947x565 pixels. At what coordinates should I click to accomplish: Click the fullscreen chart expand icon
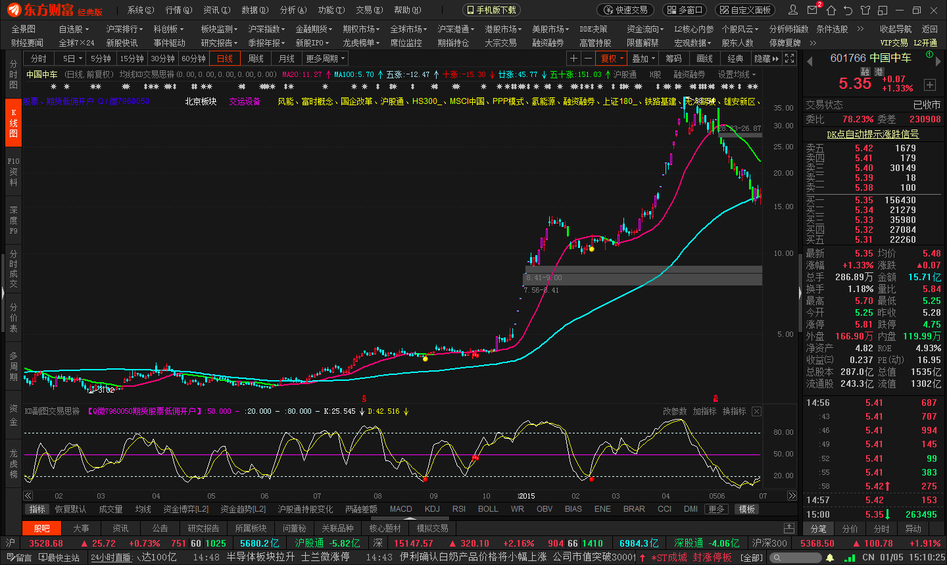[x=790, y=59]
